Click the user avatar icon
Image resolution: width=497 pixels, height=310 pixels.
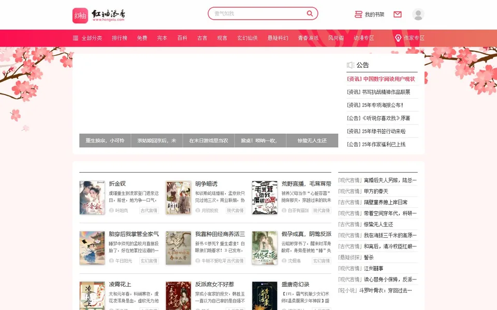(x=418, y=14)
